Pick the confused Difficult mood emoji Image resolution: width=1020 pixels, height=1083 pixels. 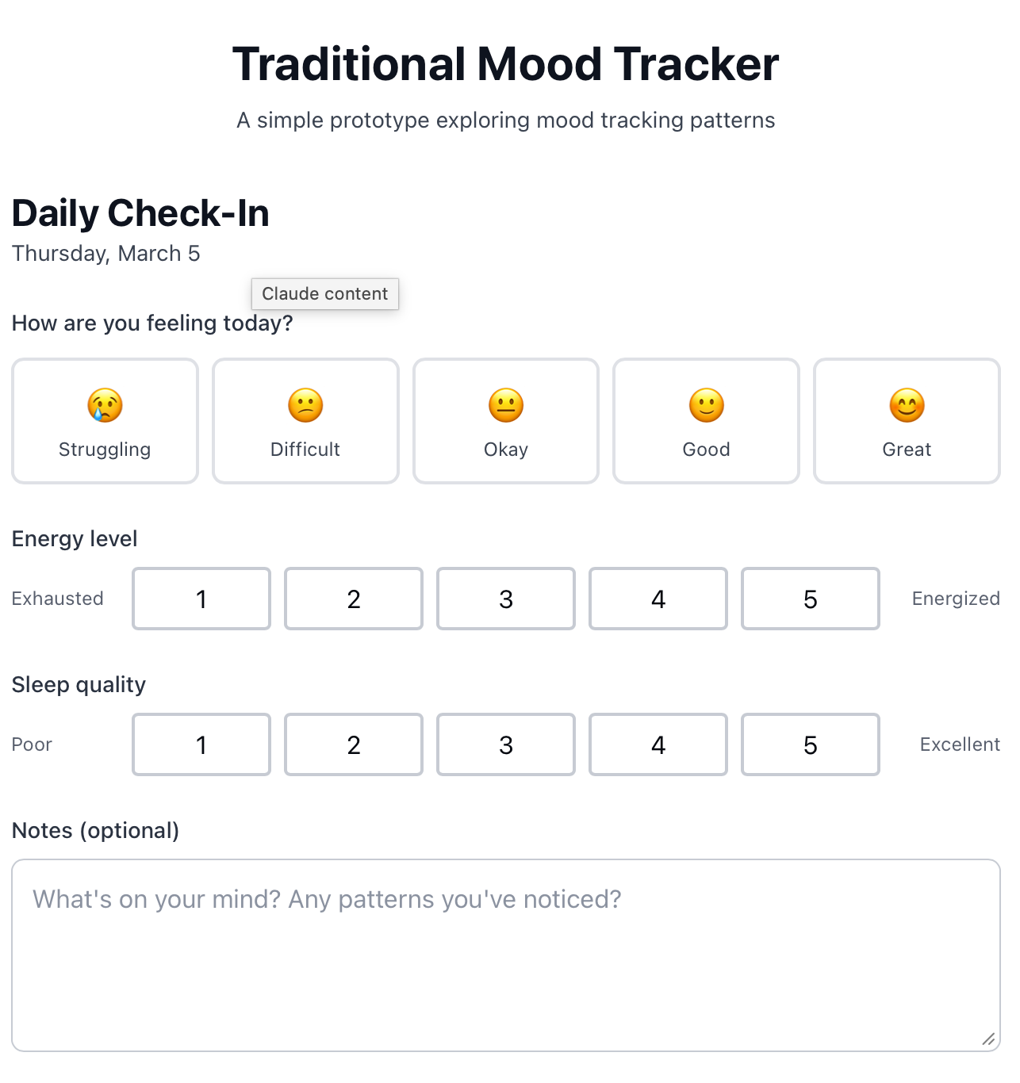point(305,406)
